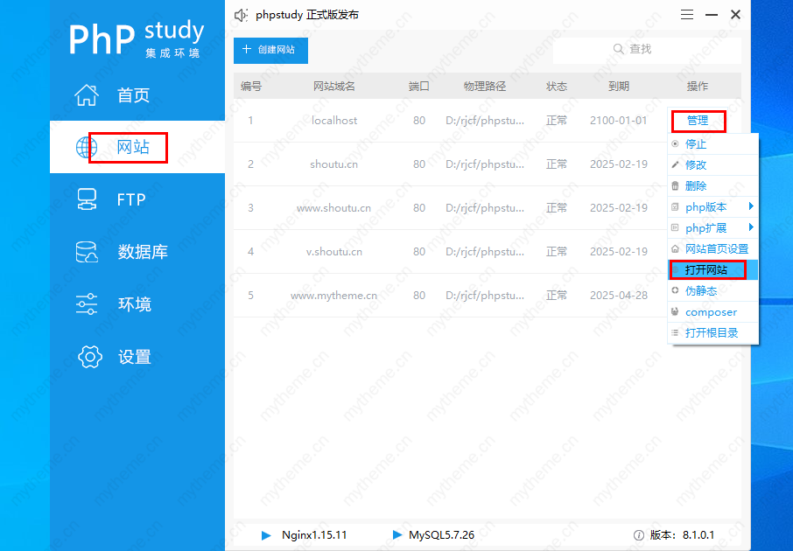
Task: Click the 查找 search field
Action: pyautogui.click(x=646, y=50)
